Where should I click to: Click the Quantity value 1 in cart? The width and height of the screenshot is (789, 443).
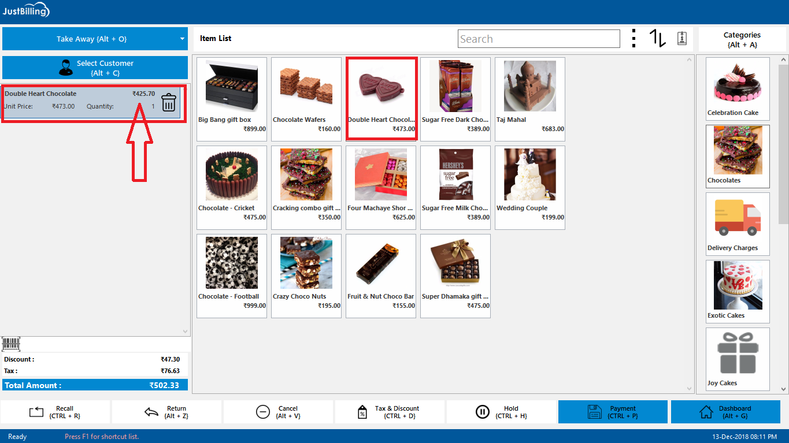point(153,106)
